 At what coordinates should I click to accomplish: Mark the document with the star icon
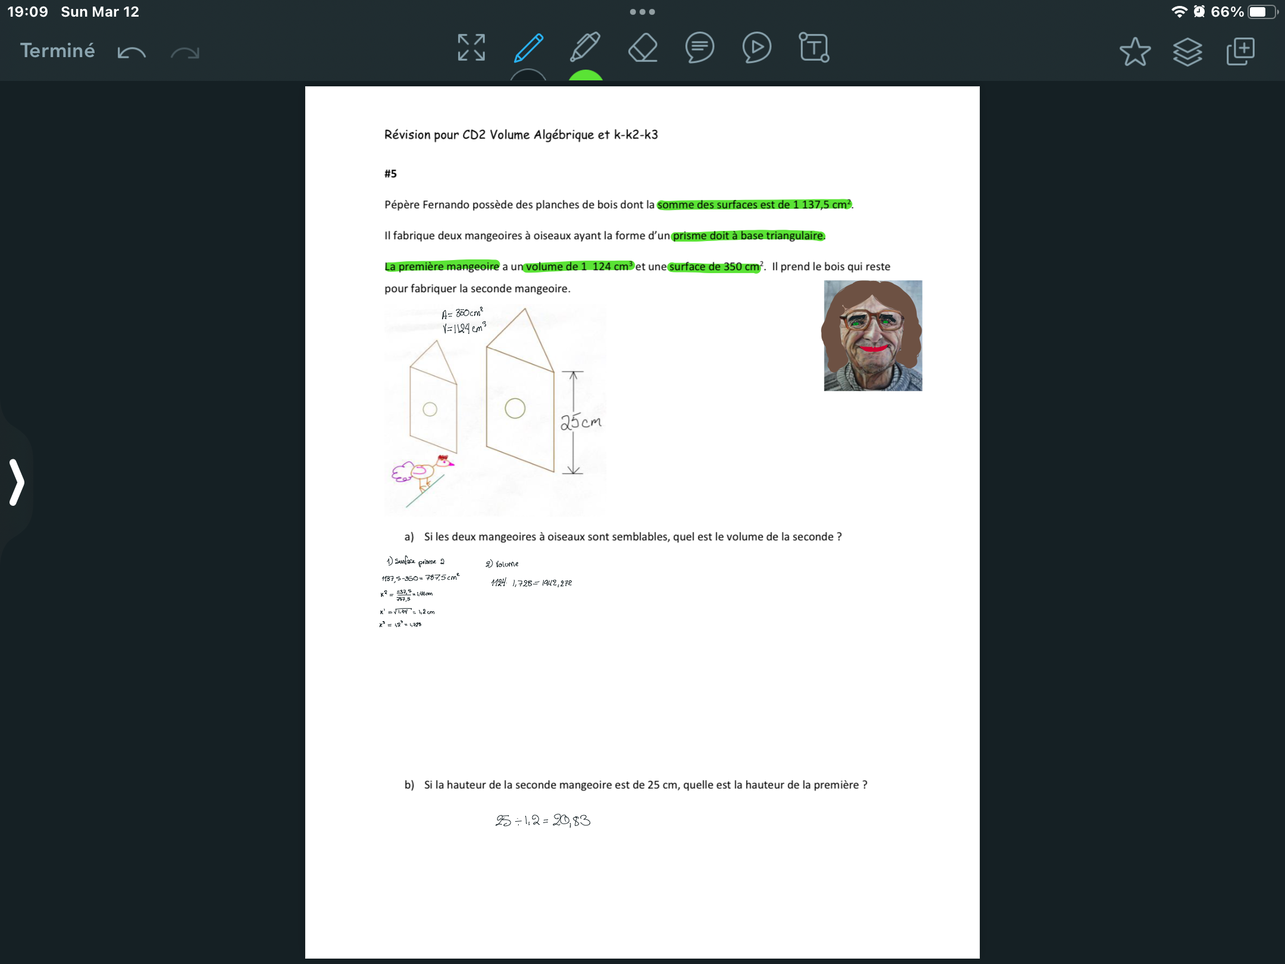coord(1134,51)
